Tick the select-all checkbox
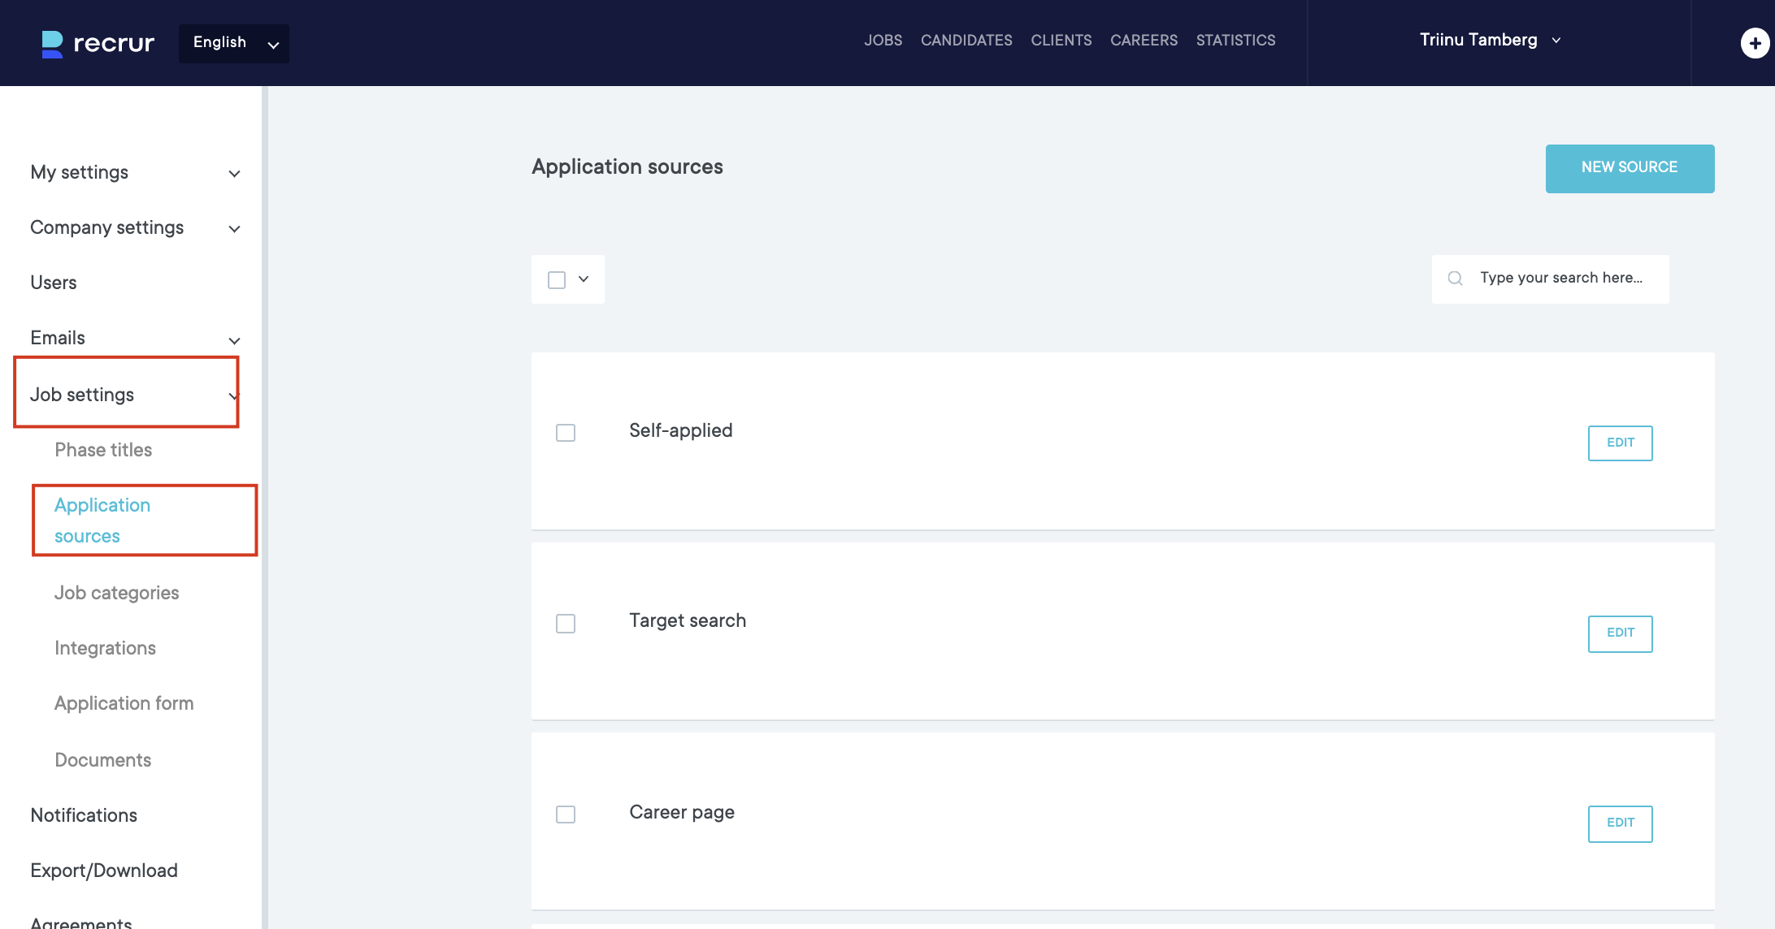The height and width of the screenshot is (929, 1775). pyautogui.click(x=557, y=280)
